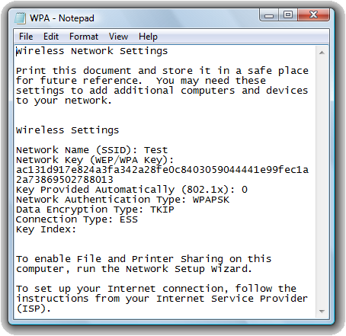The image size is (346, 336).
Task: Minimize the WPA Notepad window
Action: pos(269,15)
